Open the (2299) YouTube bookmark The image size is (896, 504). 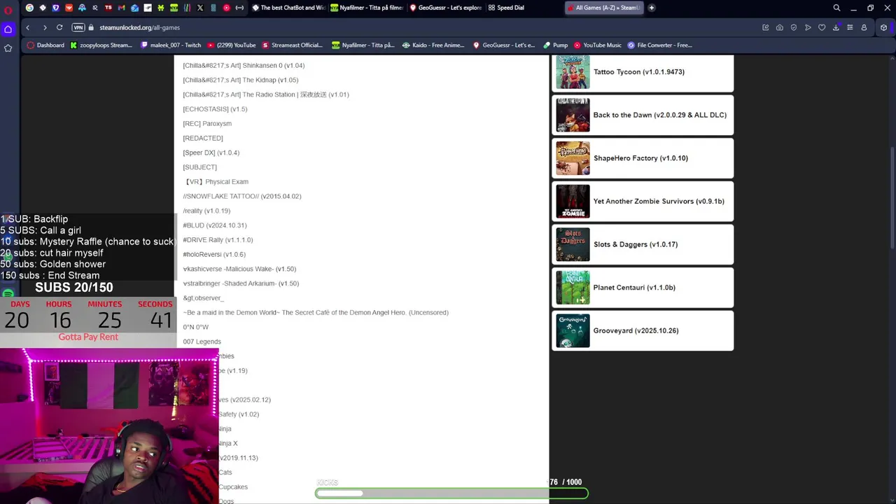231,45
